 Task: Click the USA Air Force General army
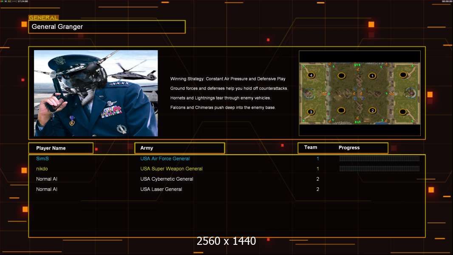click(x=165, y=159)
